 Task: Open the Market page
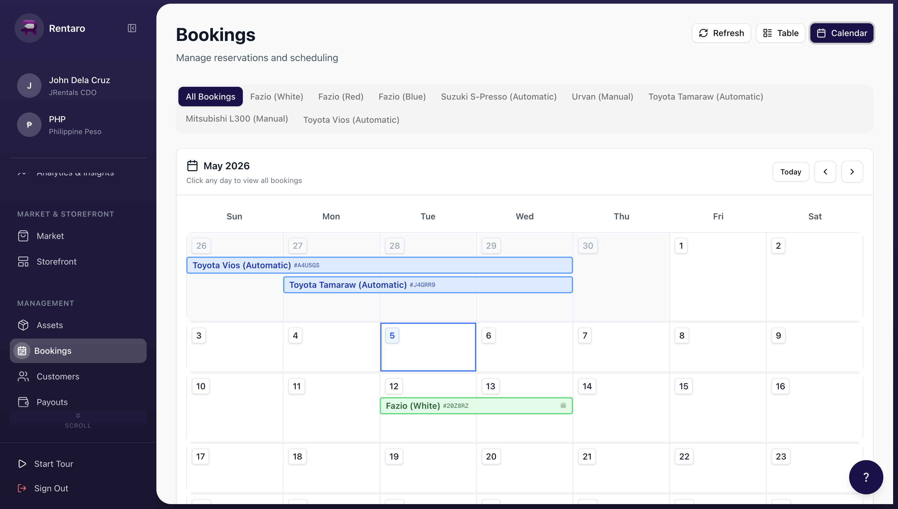pyautogui.click(x=50, y=236)
